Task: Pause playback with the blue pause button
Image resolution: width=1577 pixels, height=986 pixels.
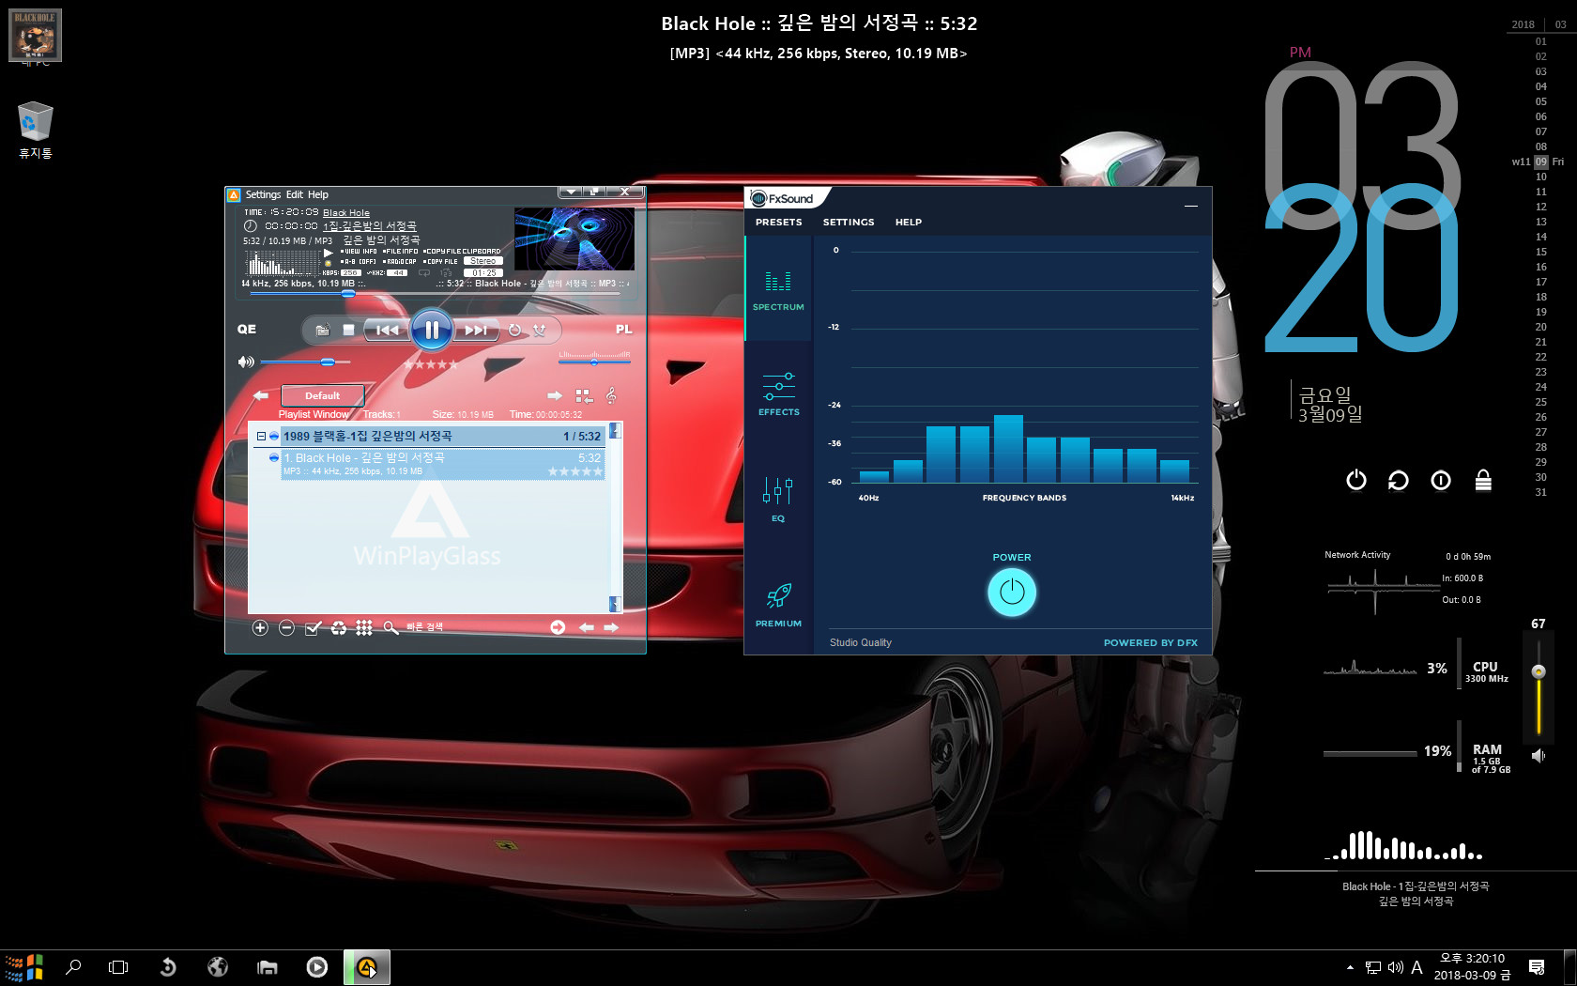Action: click(x=432, y=330)
